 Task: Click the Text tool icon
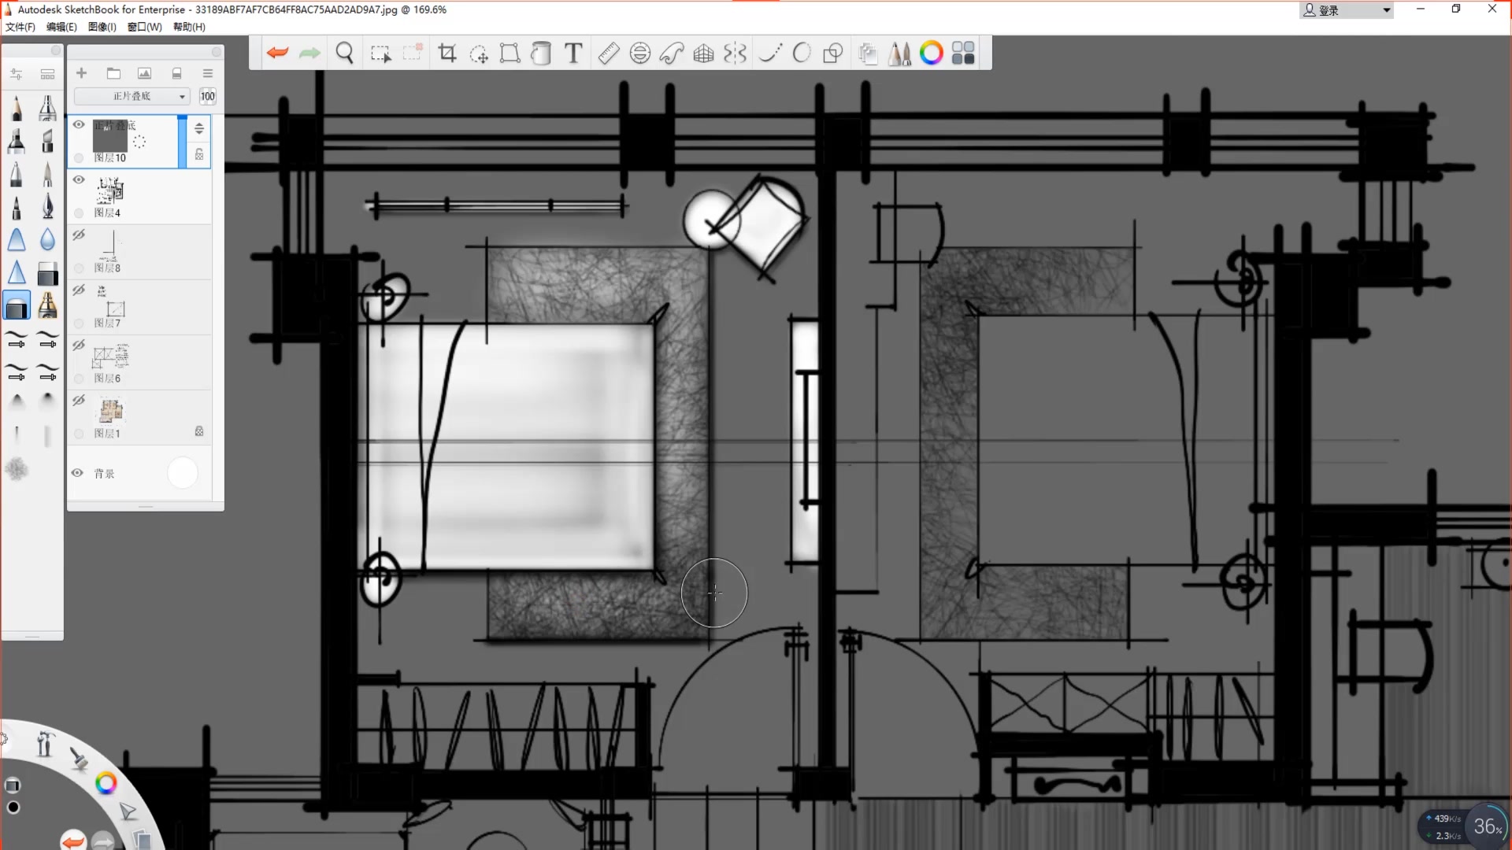pos(573,53)
